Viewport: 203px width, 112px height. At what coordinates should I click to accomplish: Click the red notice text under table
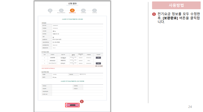(48, 68)
